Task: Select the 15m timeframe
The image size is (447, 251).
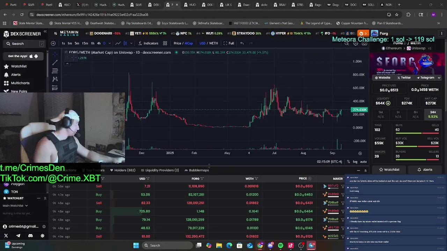Action: pyautogui.click(x=85, y=43)
